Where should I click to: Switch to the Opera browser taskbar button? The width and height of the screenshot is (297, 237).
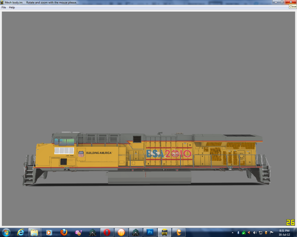pyautogui.click(x=107, y=232)
